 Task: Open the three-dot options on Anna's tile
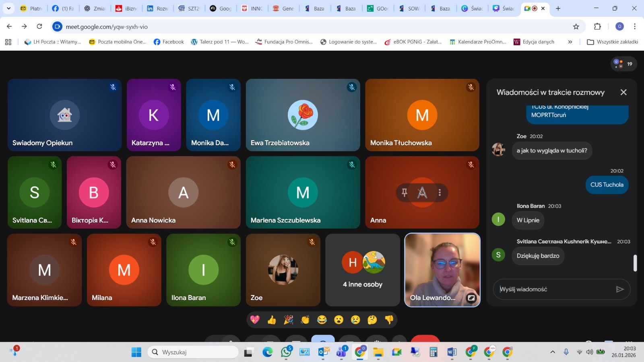click(440, 193)
